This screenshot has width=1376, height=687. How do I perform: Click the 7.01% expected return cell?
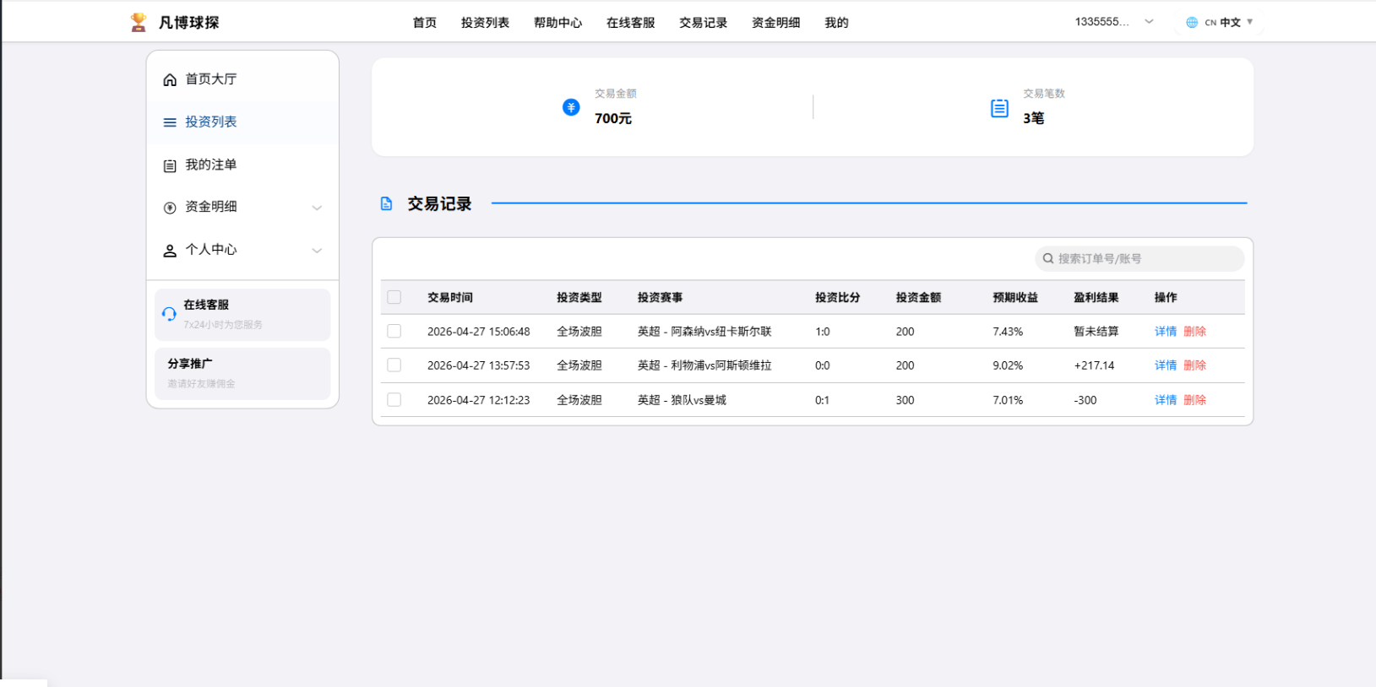(x=1008, y=400)
